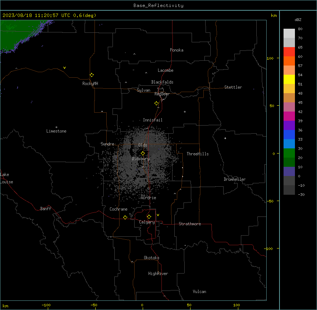The image size is (317, 310).
Task: Click the Didsbury town label
Action: pyautogui.click(x=140, y=159)
